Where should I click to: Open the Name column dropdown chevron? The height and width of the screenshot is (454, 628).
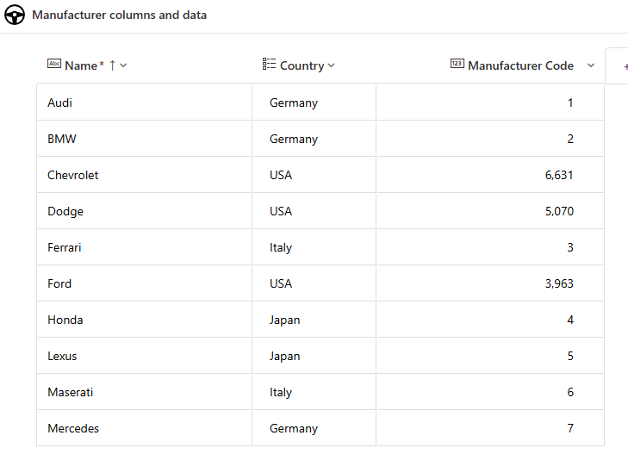point(124,65)
